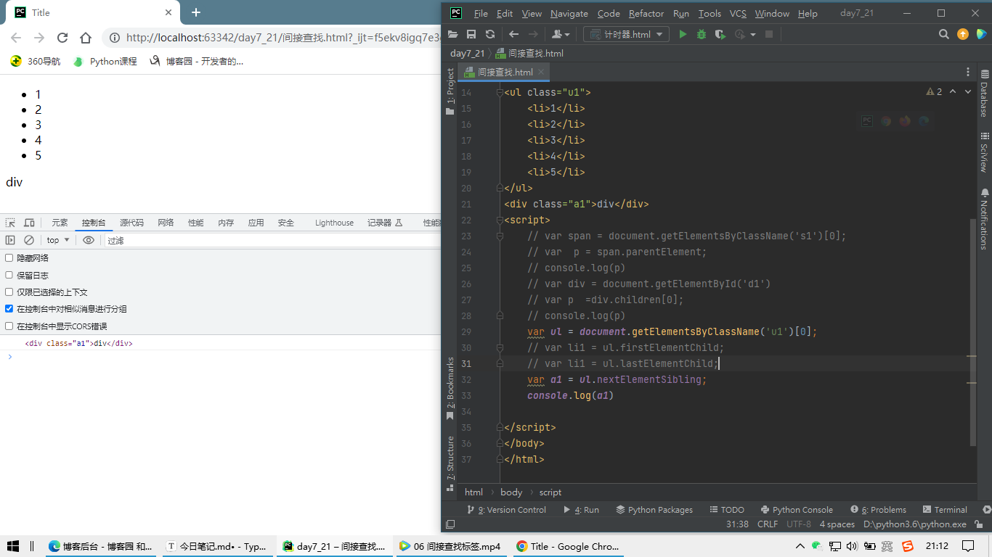Switch to the 元素 DevTools tab

(x=60, y=223)
